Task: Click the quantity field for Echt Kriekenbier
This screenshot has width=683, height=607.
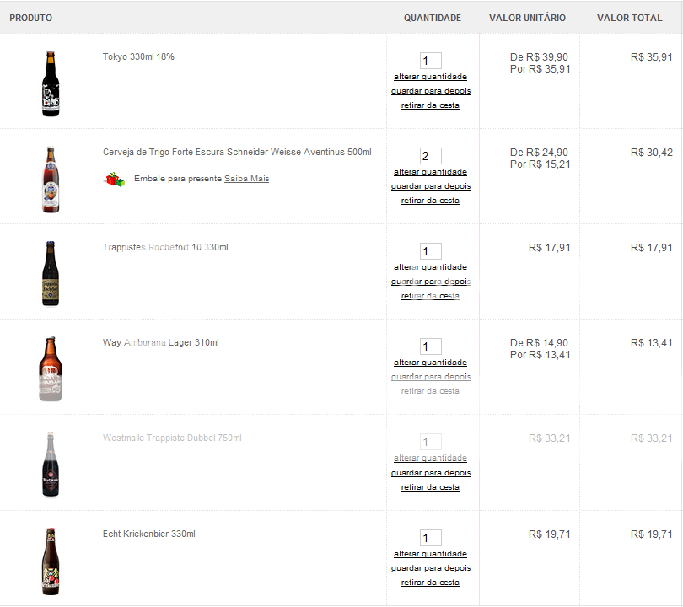Action: pyautogui.click(x=430, y=538)
